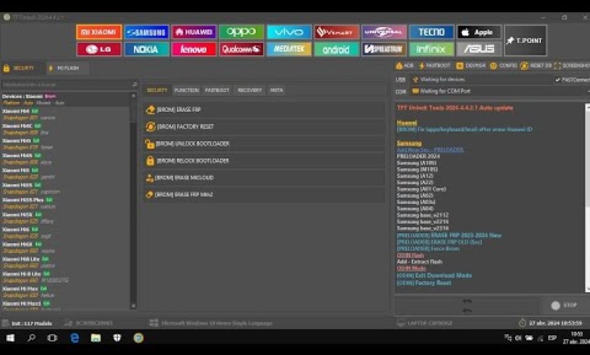Open the DEVMGR toolbar item
The height and width of the screenshot is (355, 590).
click(x=470, y=66)
